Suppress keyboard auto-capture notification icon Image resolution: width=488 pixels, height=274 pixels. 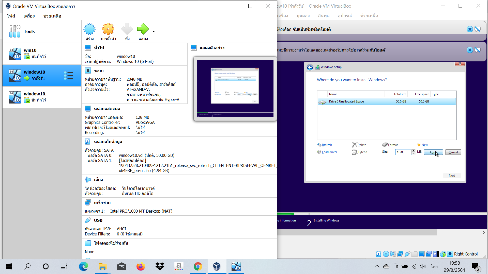478,29
